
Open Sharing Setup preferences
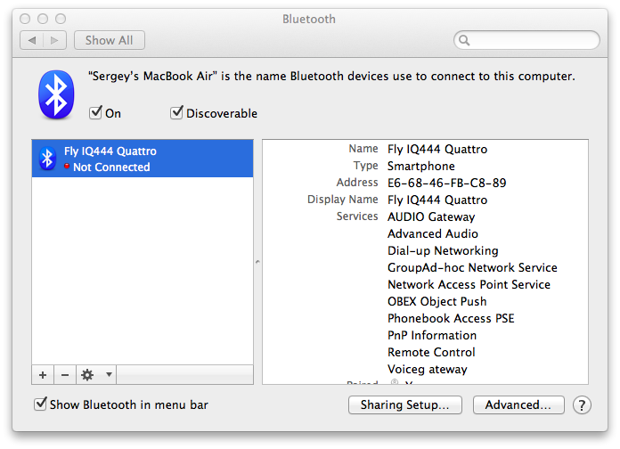click(x=405, y=405)
